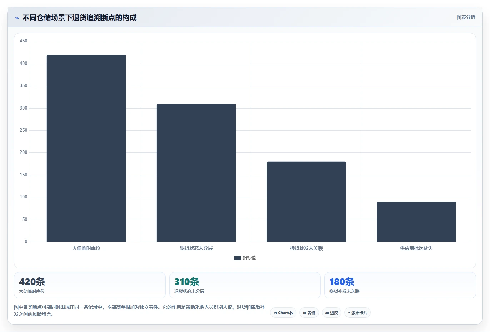
Task: Click the 供应商批次缺失 bar in the chart
Action: (x=416, y=222)
